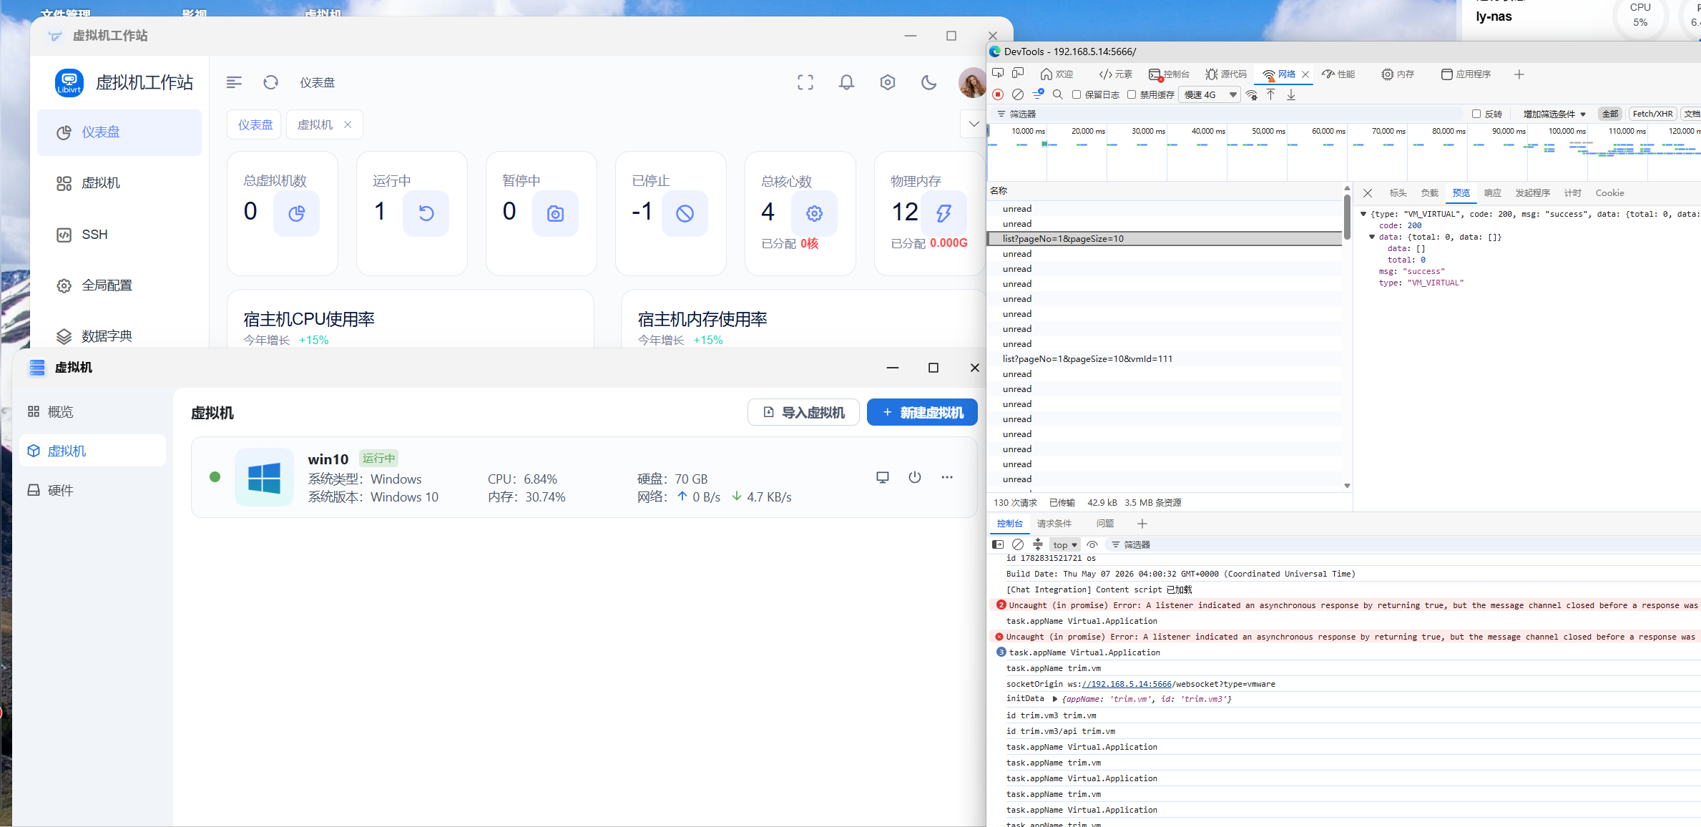
Task: Open SSH in workstation sidebar
Action: point(119,235)
